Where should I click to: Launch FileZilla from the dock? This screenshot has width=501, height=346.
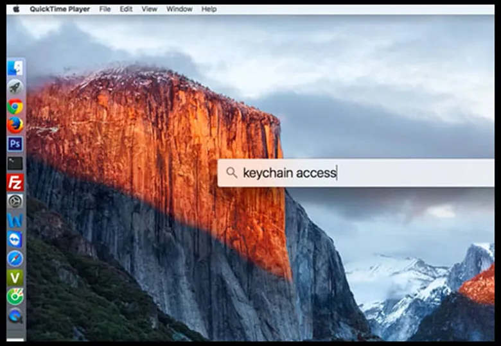(15, 182)
